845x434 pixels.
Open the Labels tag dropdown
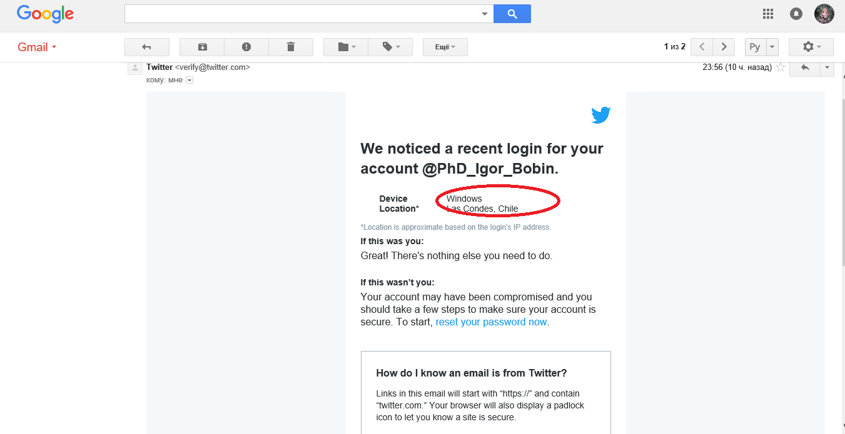pyautogui.click(x=390, y=47)
